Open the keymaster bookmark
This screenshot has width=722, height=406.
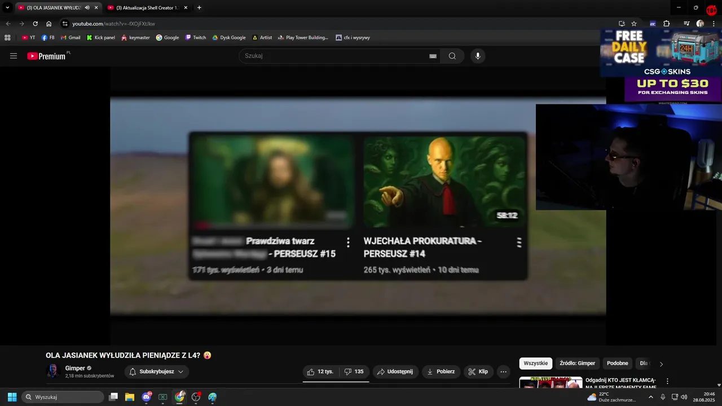tap(135, 38)
